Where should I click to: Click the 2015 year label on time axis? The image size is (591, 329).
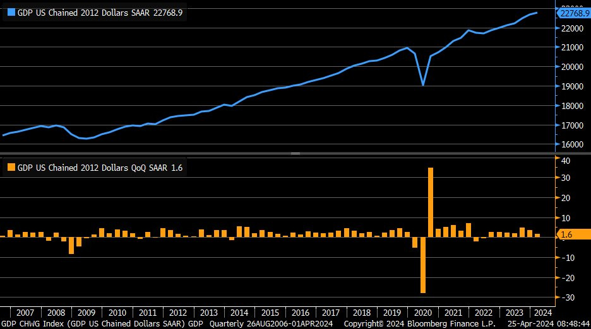click(270, 313)
